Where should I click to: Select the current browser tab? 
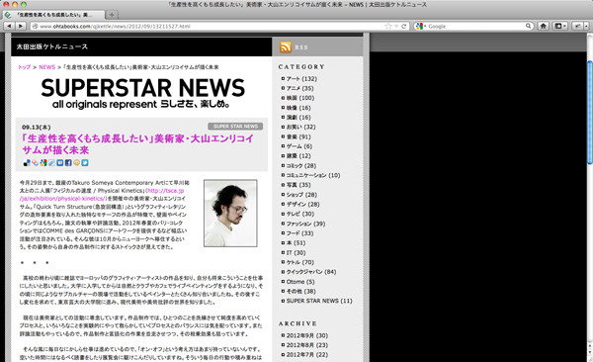[53, 15]
